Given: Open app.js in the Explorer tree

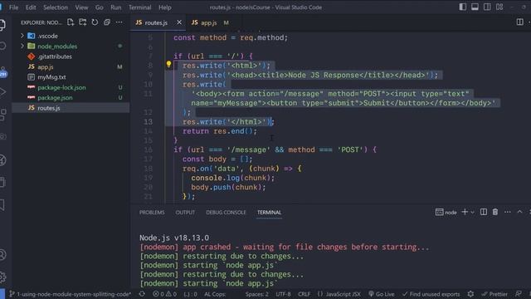Looking at the screenshot, I should click(71, 66).
